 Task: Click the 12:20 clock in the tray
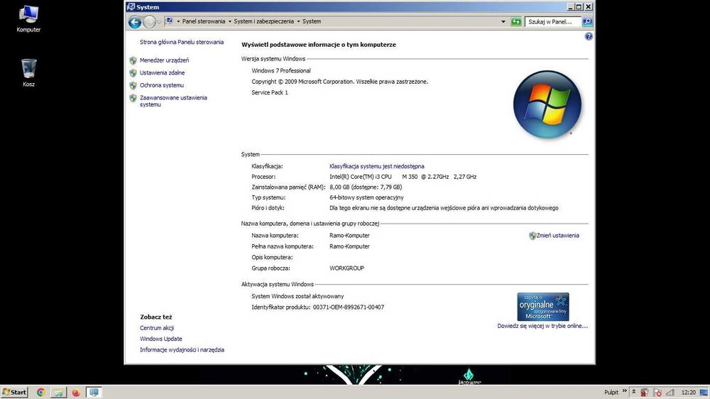[688, 392]
